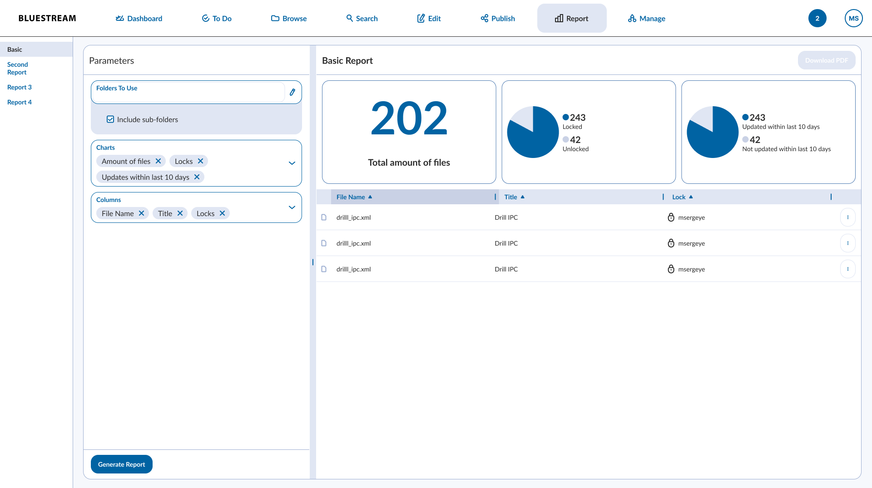Open the MS user avatar menu
Viewport: 872px width, 488px height.
point(853,18)
